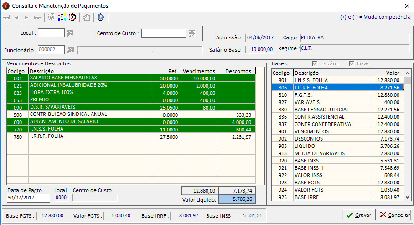Select base row 827 VARIAVEIS
The width and height of the screenshot is (414, 225).
coord(337,102)
